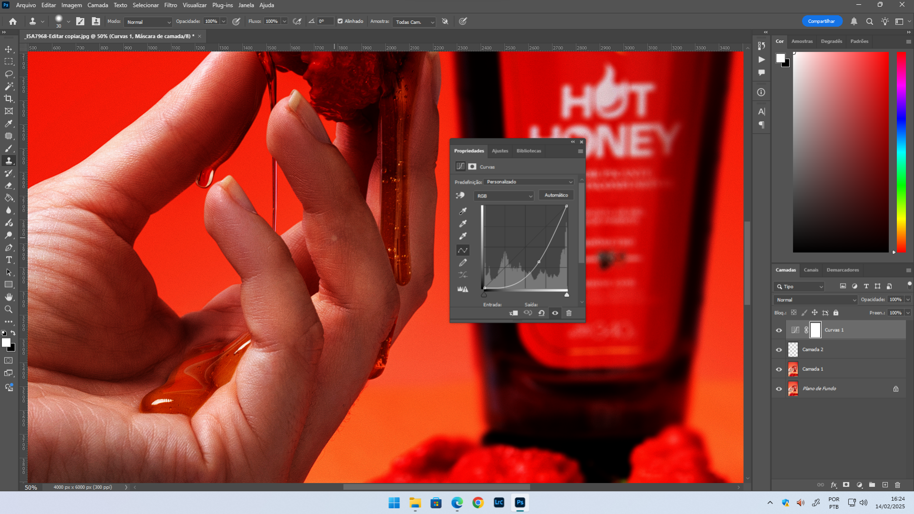
Task: Reset curves adjustment to defaults
Action: click(x=541, y=313)
